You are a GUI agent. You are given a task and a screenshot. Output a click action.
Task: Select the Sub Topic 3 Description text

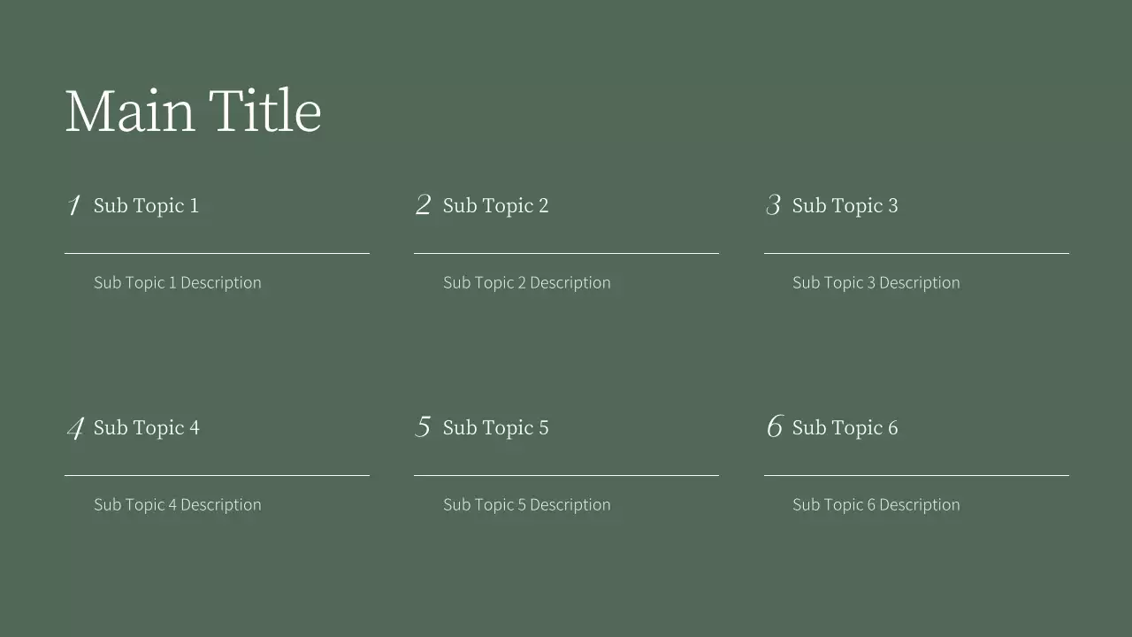click(x=876, y=283)
